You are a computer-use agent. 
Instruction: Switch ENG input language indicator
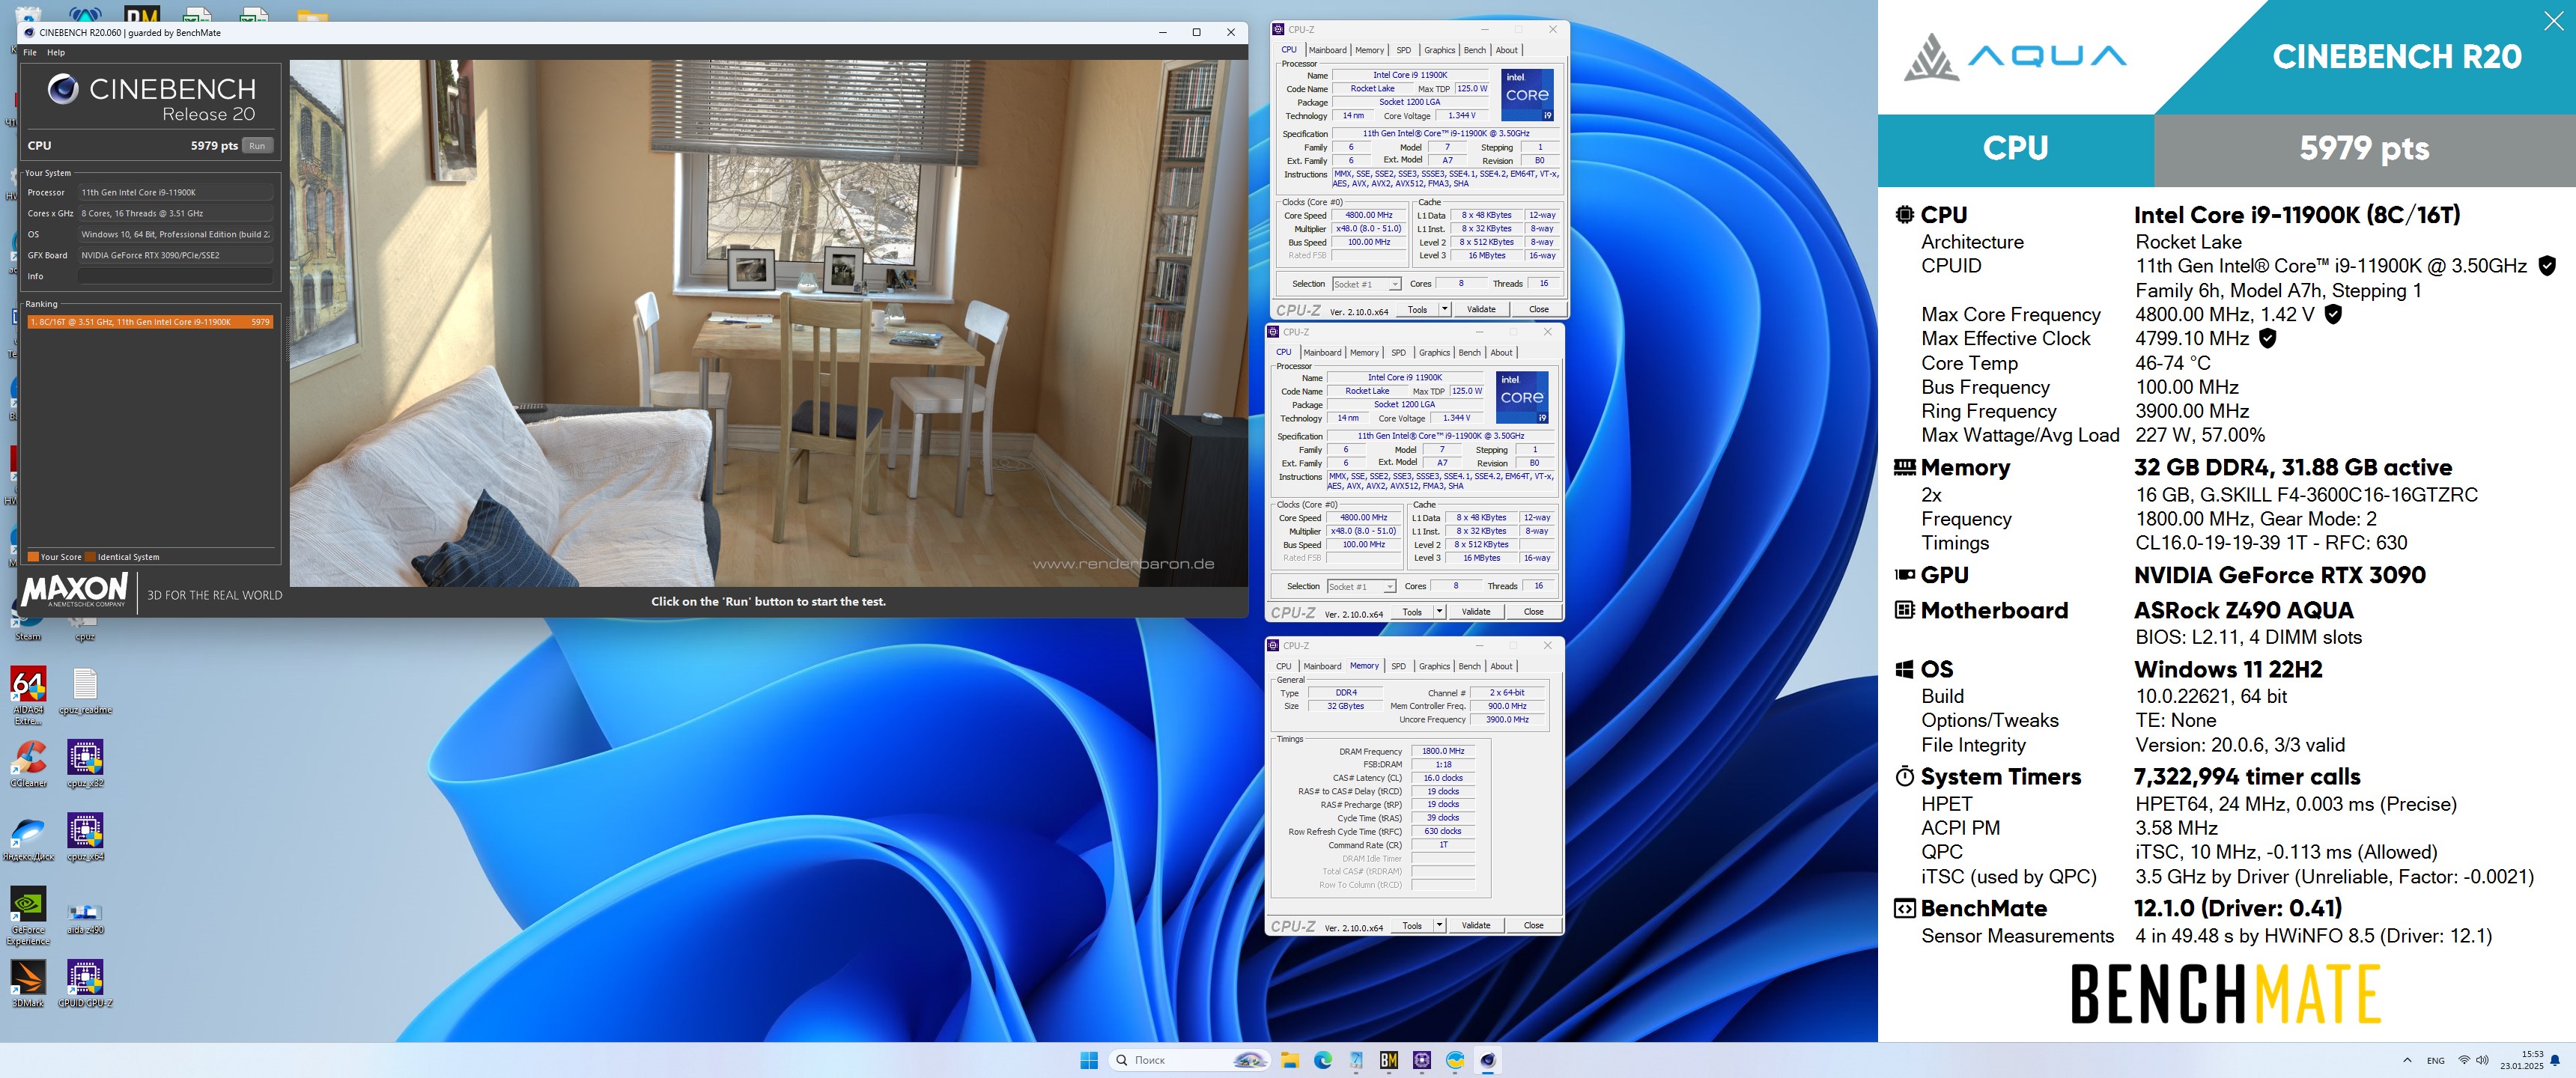coord(2435,1060)
